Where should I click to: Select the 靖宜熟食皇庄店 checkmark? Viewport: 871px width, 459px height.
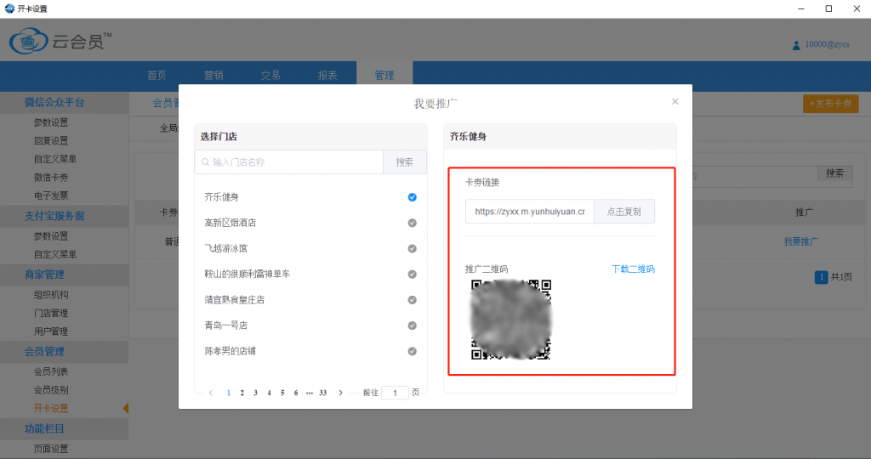click(x=413, y=300)
